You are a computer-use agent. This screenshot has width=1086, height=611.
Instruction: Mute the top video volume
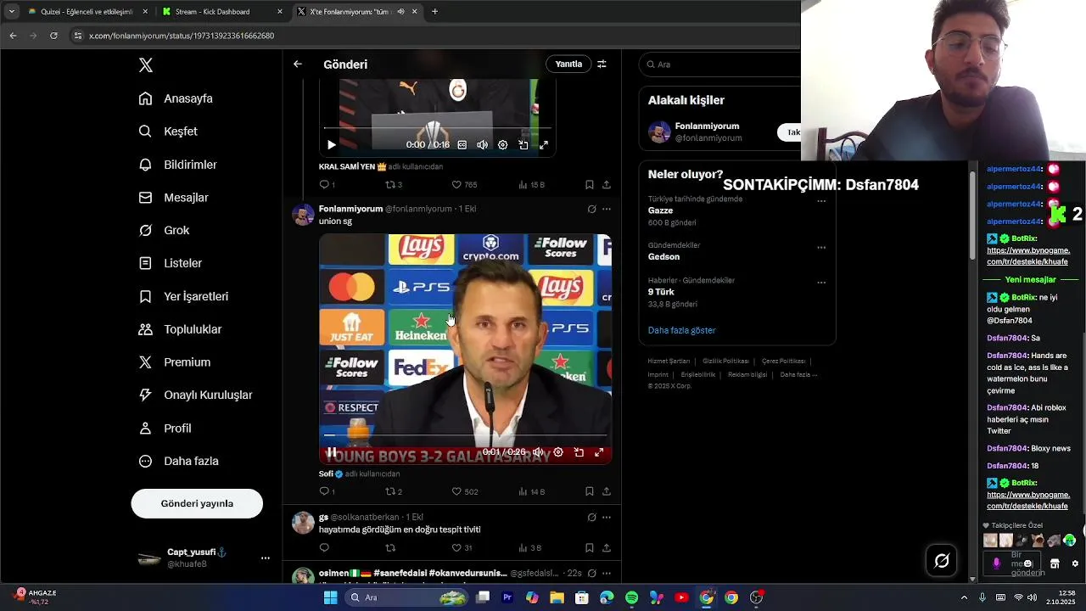[x=482, y=145]
